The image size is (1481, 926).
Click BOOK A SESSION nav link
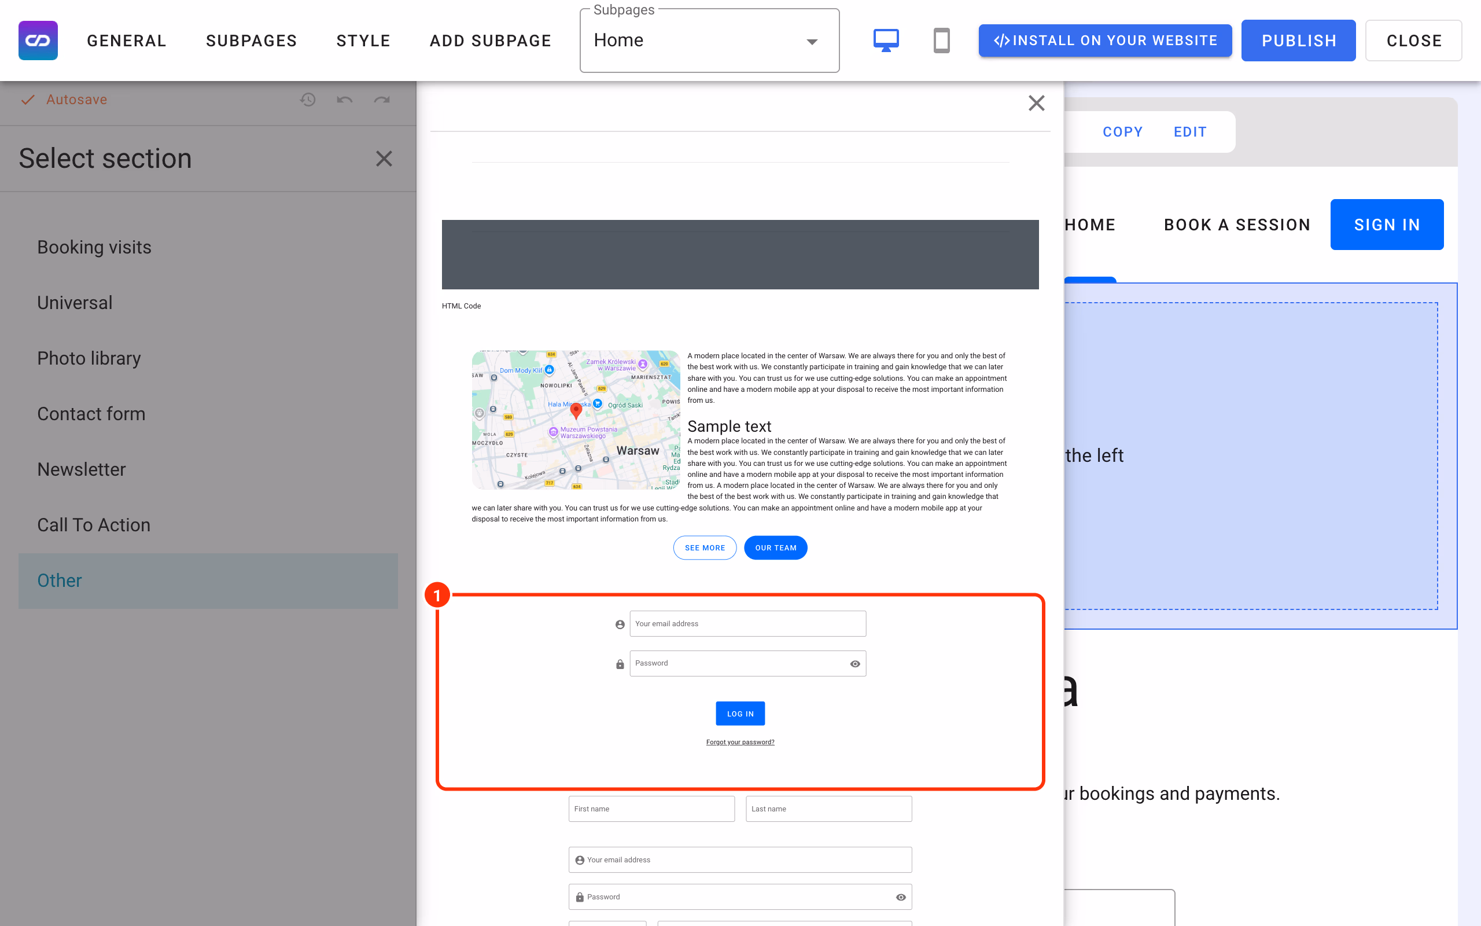tap(1237, 225)
